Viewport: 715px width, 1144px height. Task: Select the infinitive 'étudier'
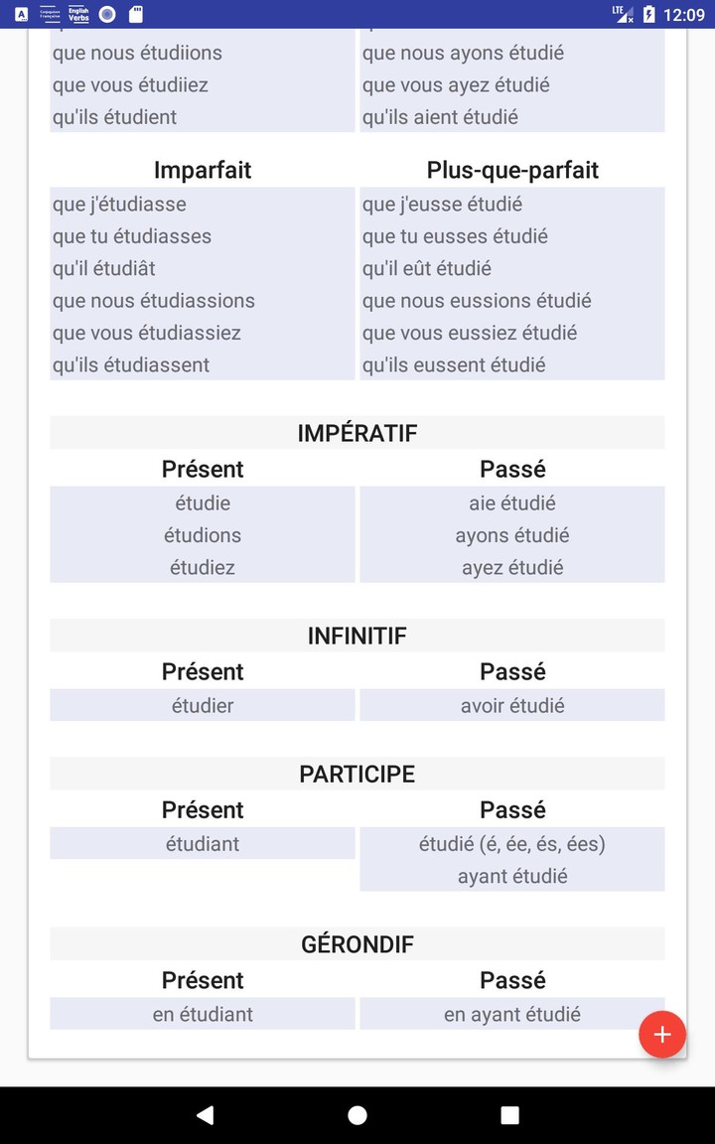pyautogui.click(x=202, y=705)
